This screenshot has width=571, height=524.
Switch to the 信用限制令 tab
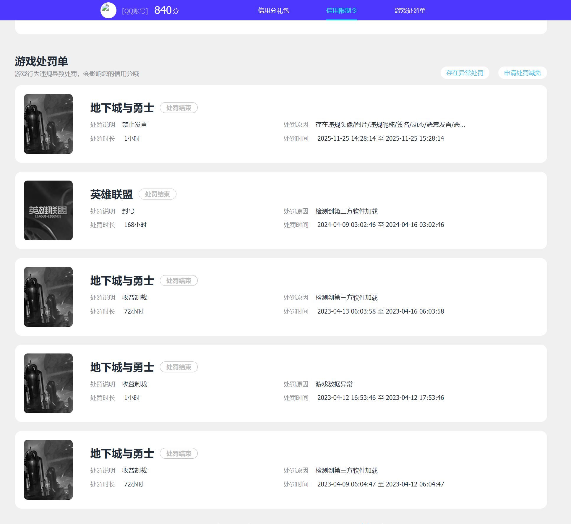point(342,11)
